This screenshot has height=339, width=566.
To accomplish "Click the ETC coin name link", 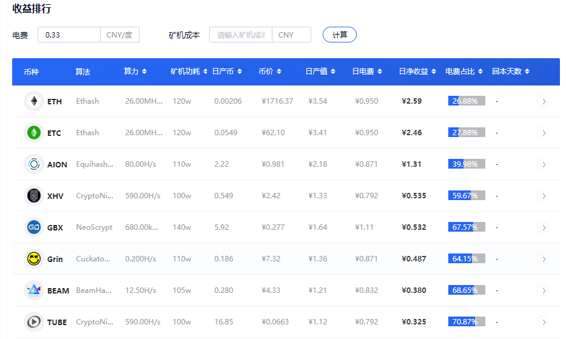I will (x=54, y=133).
